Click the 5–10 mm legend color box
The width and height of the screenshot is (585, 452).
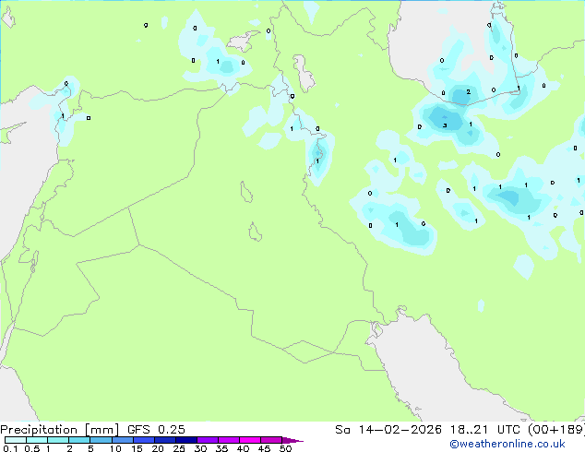tap(101, 440)
